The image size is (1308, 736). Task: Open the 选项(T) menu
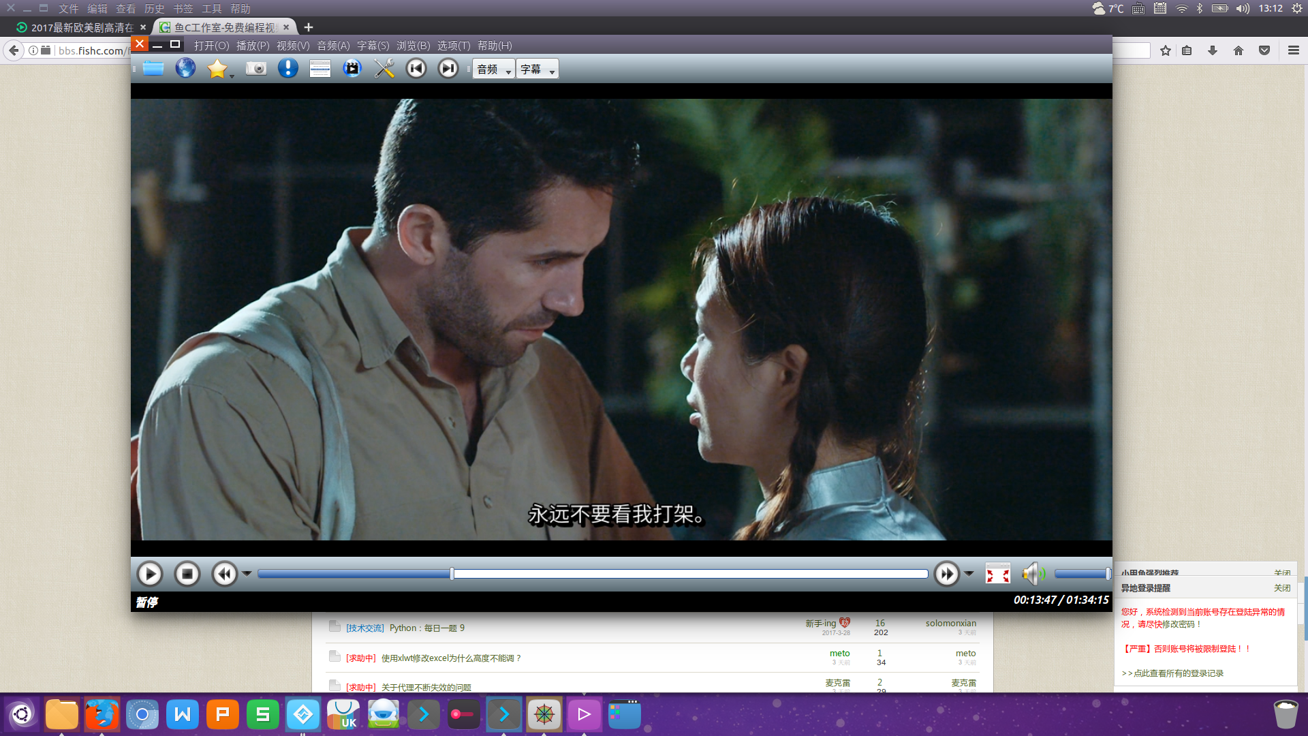coord(454,46)
